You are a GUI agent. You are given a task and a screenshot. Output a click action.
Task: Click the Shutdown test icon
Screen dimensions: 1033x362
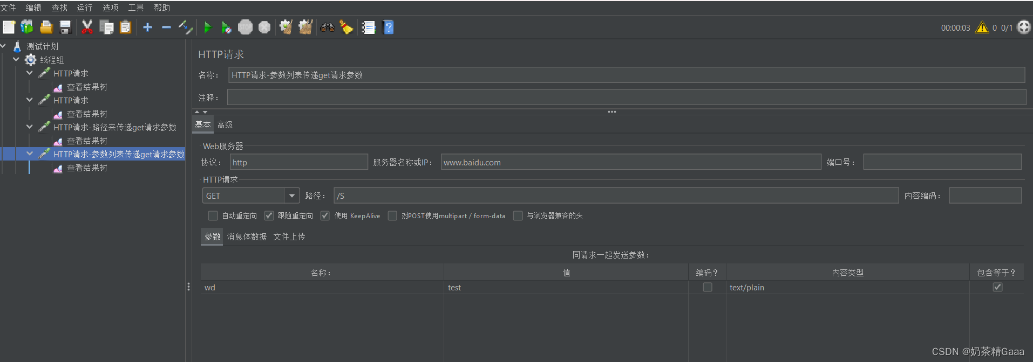coord(264,27)
